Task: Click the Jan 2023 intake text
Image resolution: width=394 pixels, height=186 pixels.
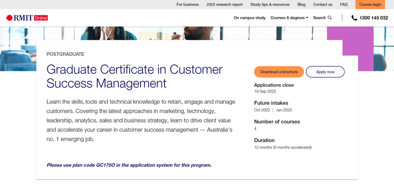Action: point(284,110)
